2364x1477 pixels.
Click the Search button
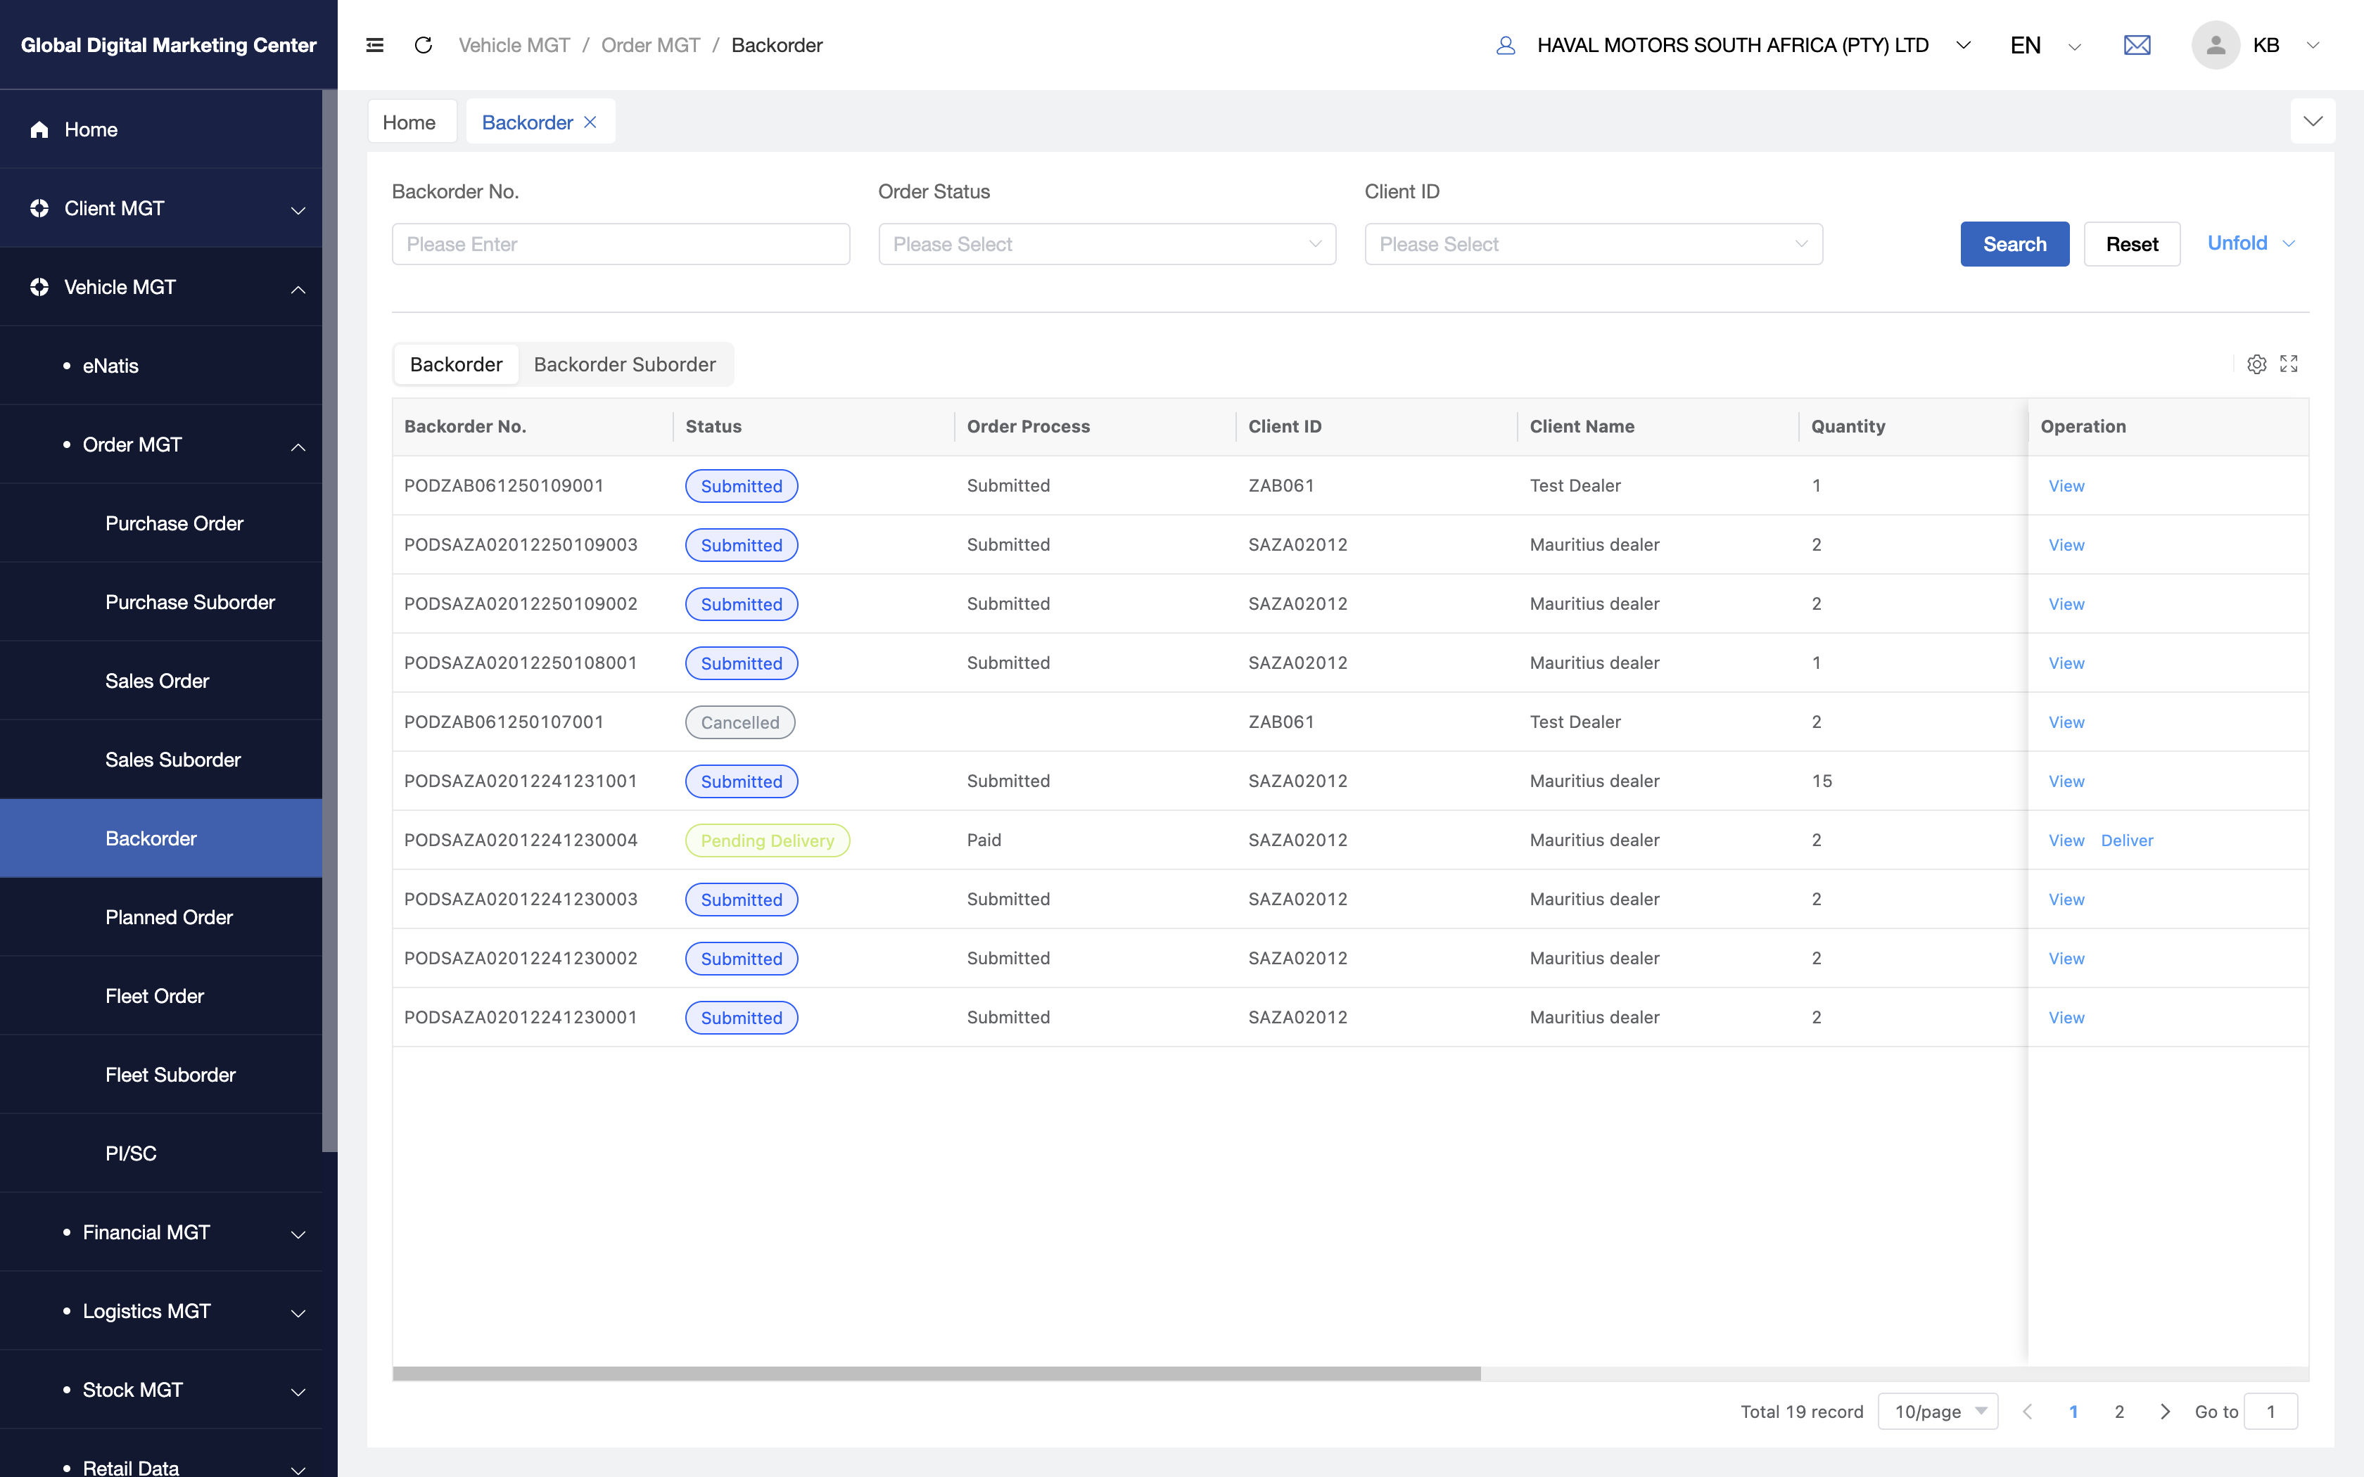2014,244
